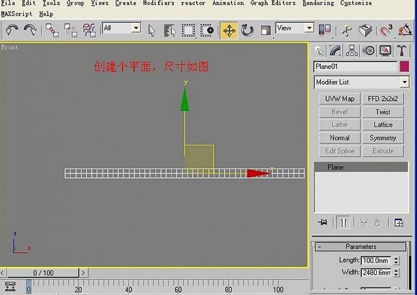Toggle Show End Result icon
The height and width of the screenshot is (295, 417).
[x=343, y=222]
